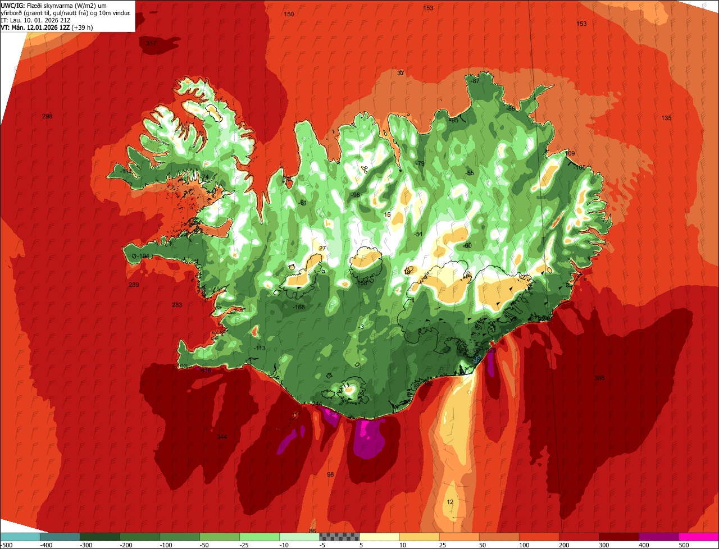Click the map value '-104' on Snæfellsnes peninsula
Viewport: 719px width, 549px height.
click(143, 256)
